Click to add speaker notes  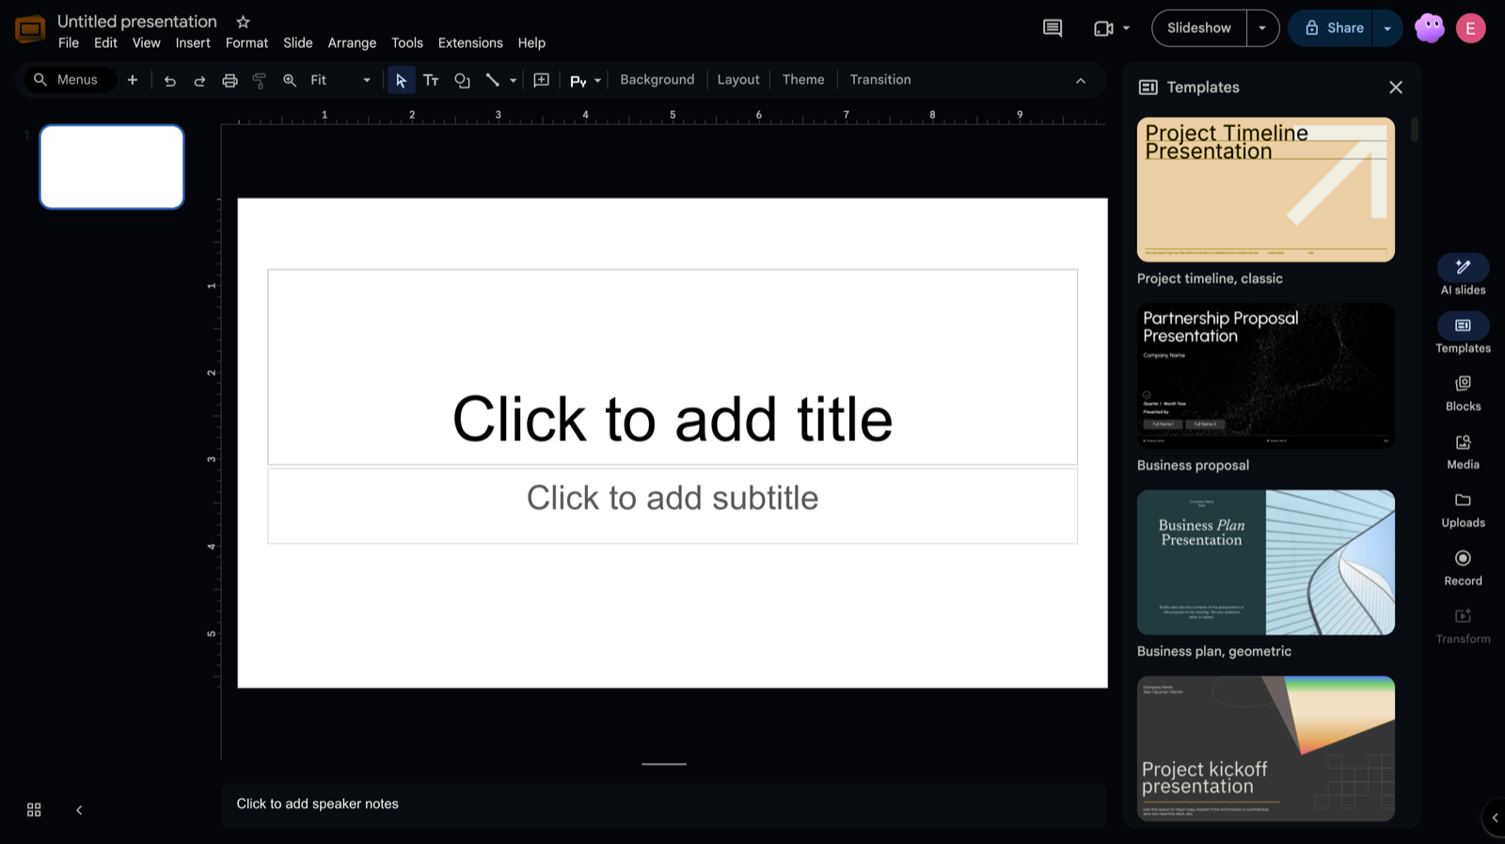click(x=664, y=804)
